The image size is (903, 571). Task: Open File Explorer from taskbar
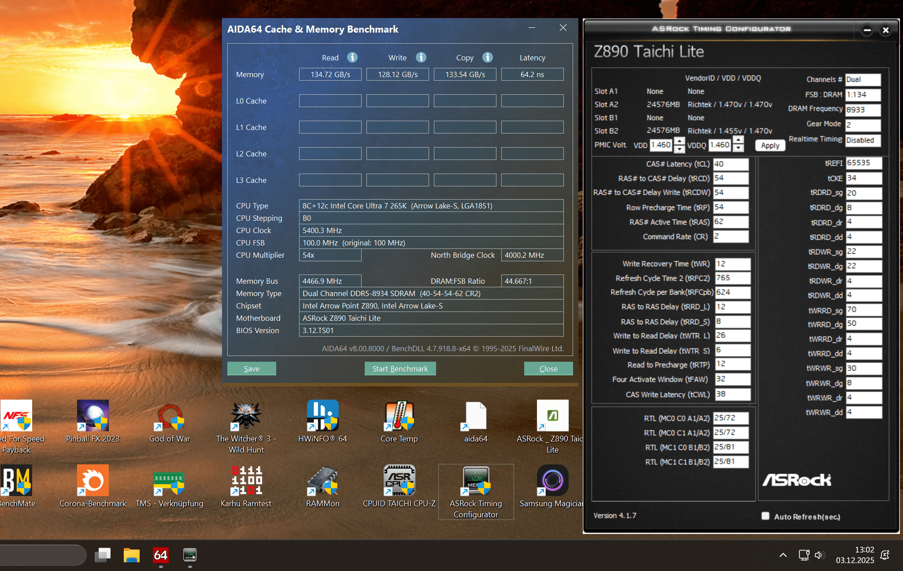pyautogui.click(x=131, y=555)
